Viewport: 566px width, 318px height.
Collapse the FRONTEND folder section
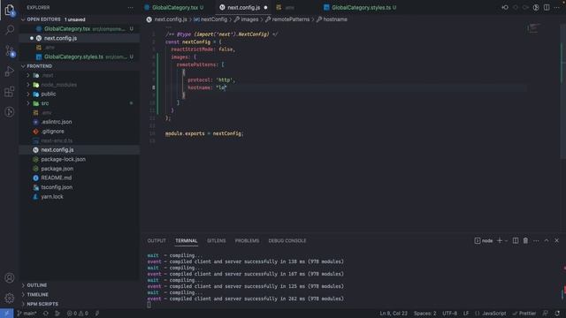pyautogui.click(x=24, y=66)
